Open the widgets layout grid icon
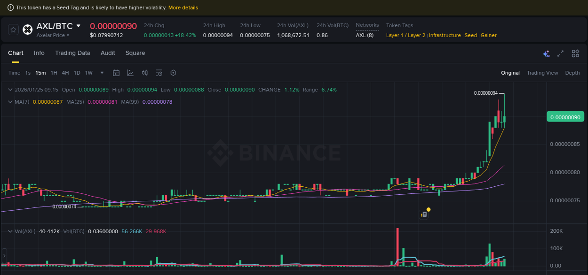Viewport: 588px width, 275px height. click(575, 53)
